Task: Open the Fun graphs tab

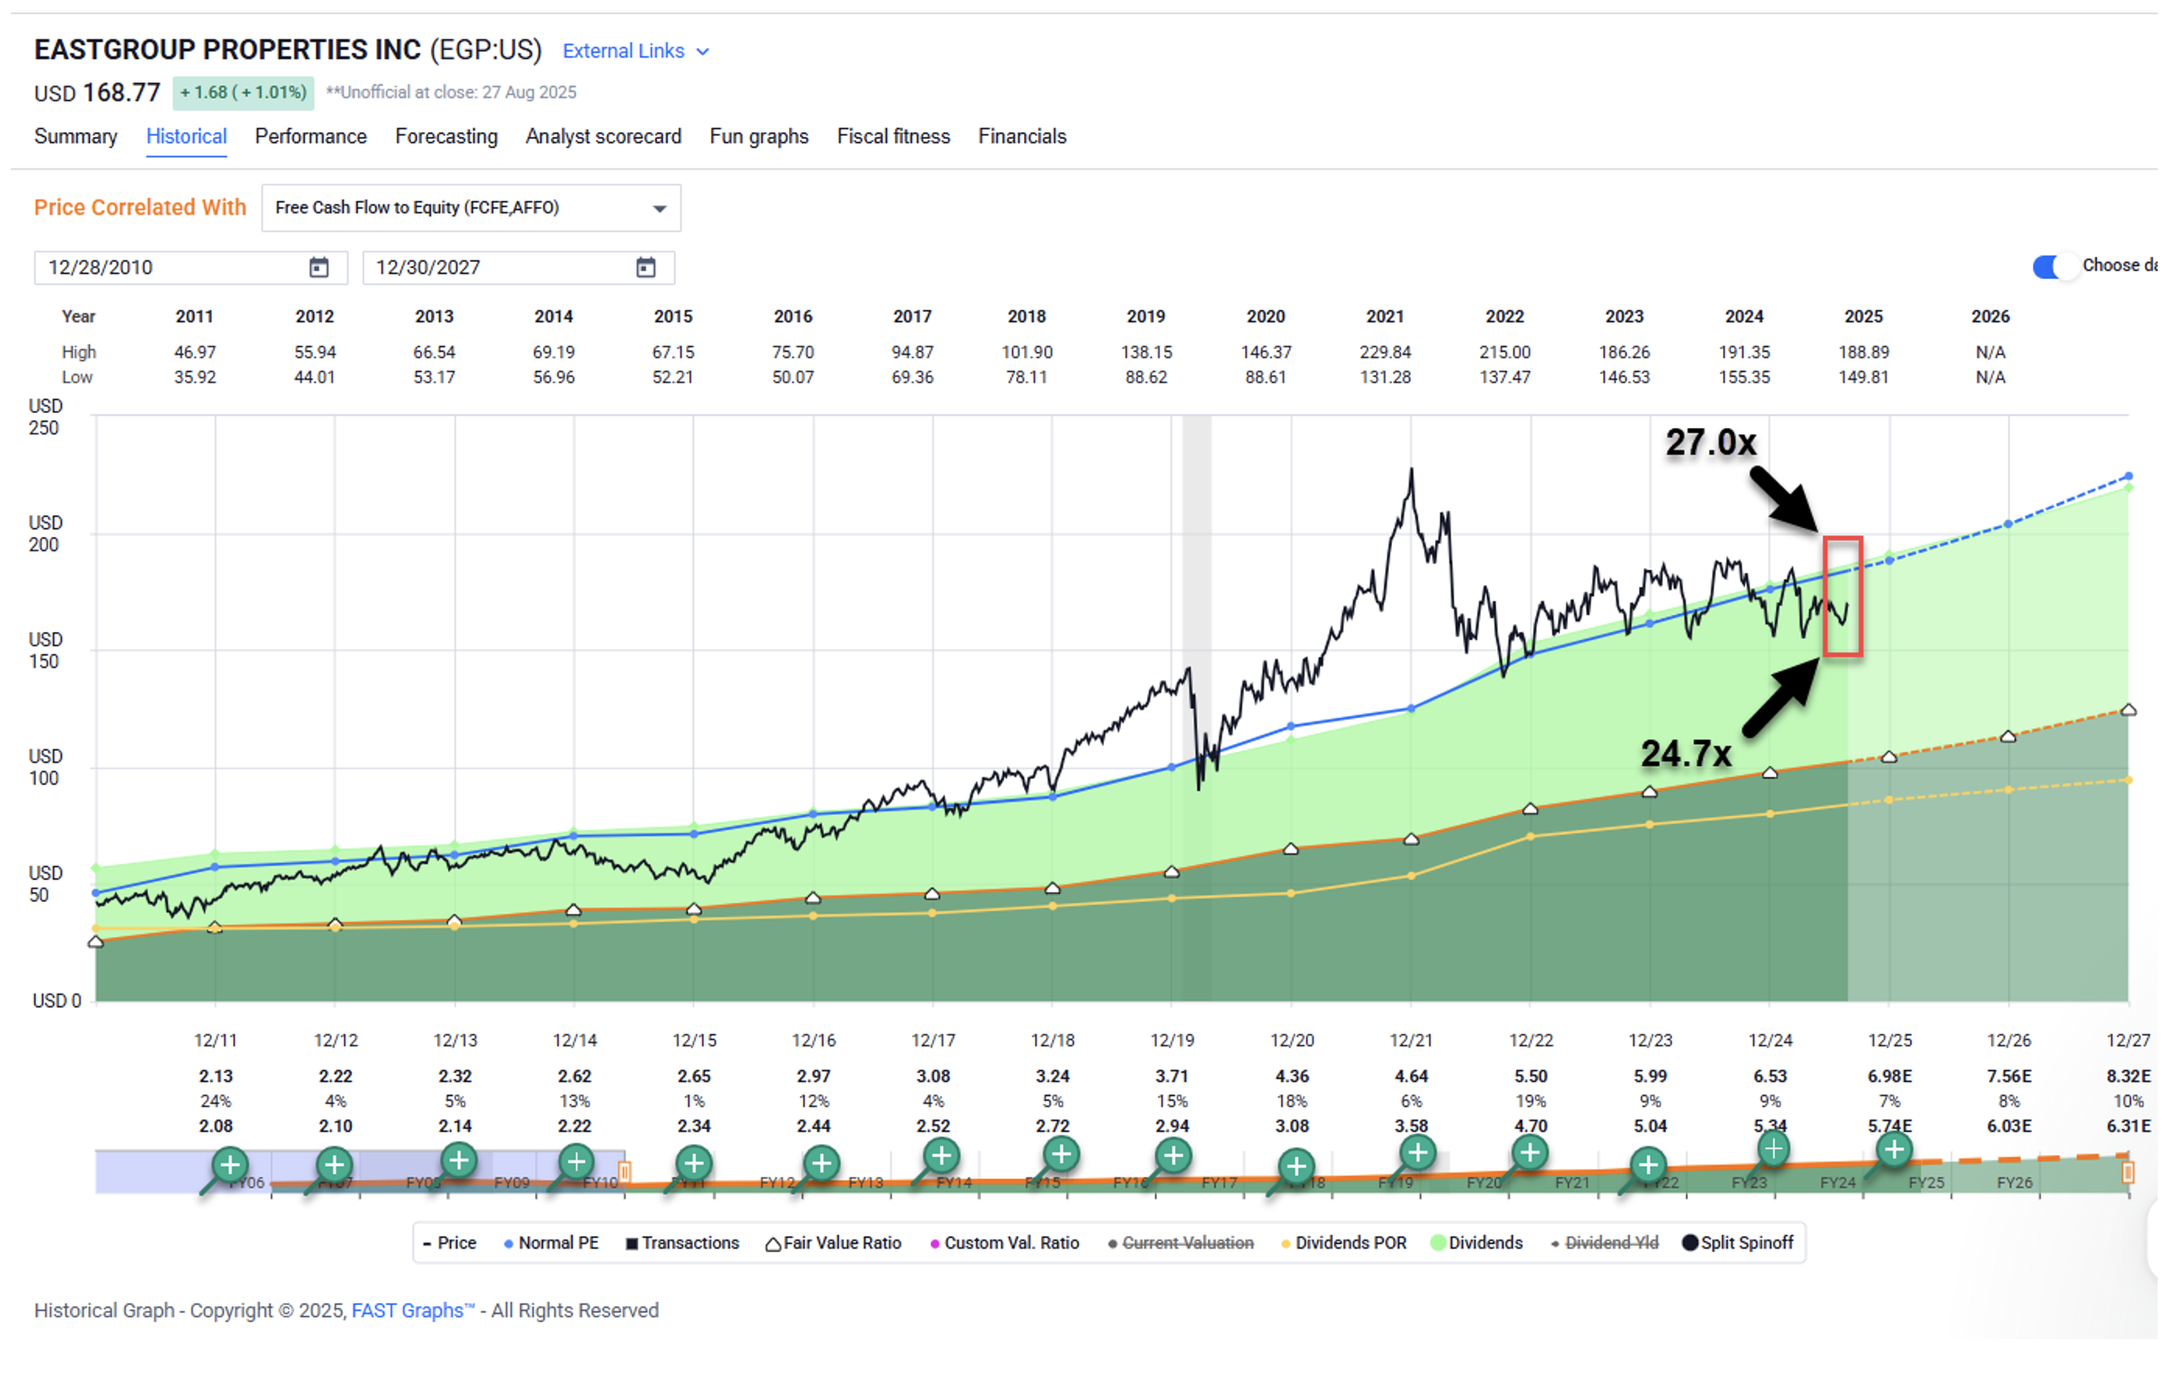Action: pyautogui.click(x=759, y=136)
